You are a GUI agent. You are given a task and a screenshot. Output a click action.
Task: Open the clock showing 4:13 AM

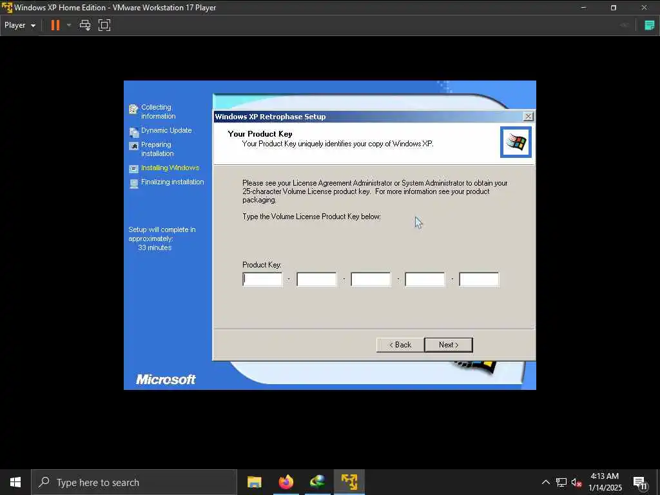point(605,482)
